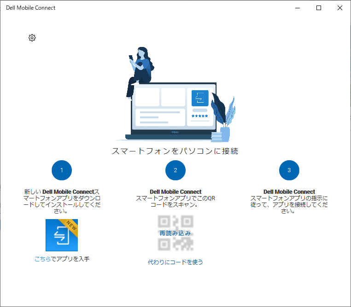Minimize the Dell Mobile Connect window
This screenshot has height=307, width=351.
298,8
